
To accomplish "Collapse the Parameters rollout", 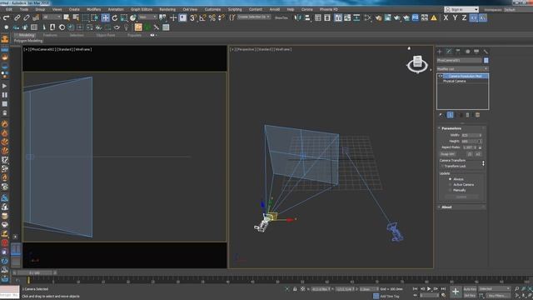I will 451,128.
